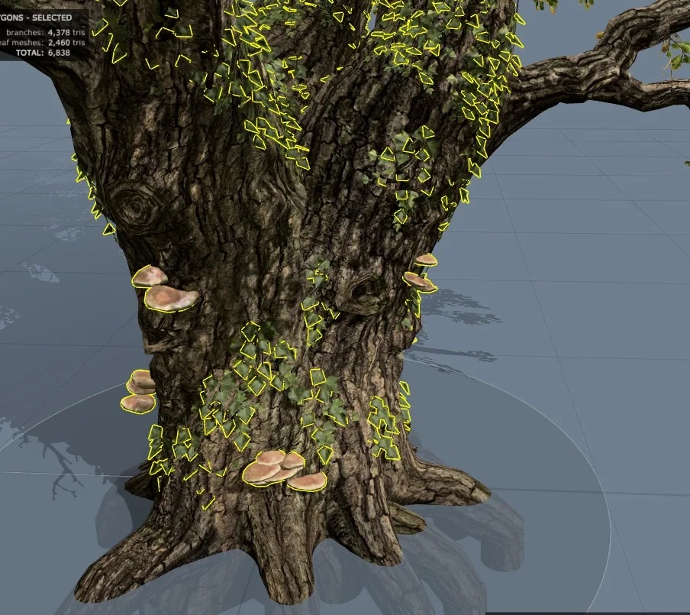
Task: Click the "TOTAL:" label in overlay
Action: tap(30, 53)
